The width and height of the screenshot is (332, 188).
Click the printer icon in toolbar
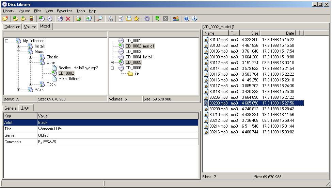[110, 19]
